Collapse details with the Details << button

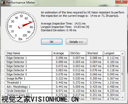[76, 42]
